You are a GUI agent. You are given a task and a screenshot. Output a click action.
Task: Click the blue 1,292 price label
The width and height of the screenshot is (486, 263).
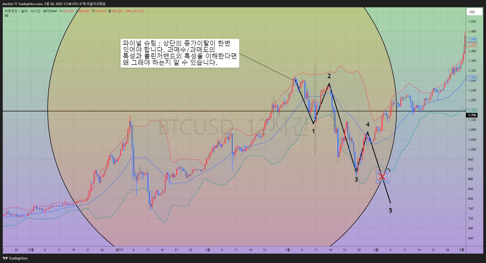pyautogui.click(x=472, y=78)
